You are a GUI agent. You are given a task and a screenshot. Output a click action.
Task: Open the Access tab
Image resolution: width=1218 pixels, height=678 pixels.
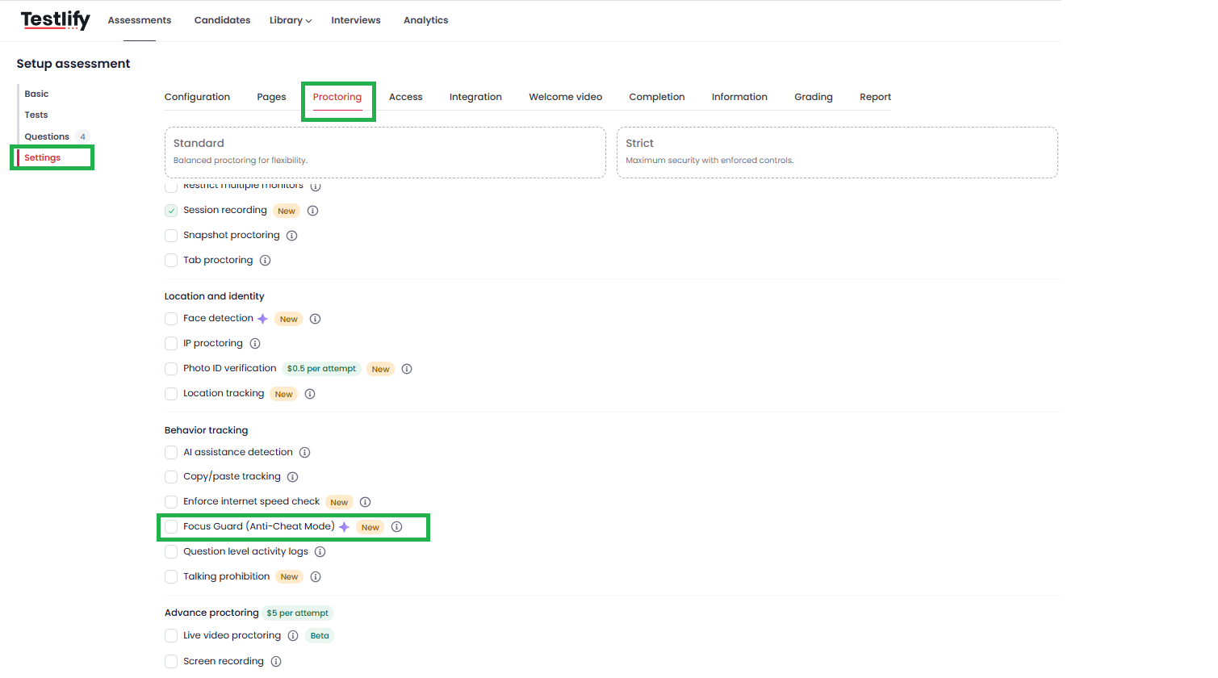pos(406,97)
